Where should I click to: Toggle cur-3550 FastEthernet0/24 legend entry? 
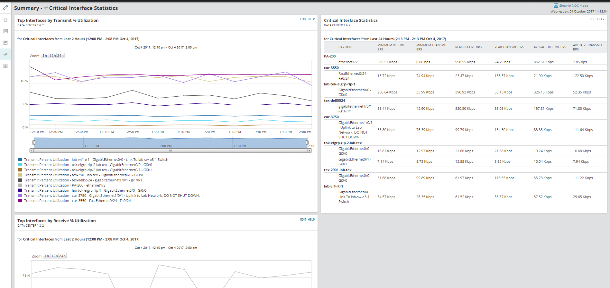point(74,201)
